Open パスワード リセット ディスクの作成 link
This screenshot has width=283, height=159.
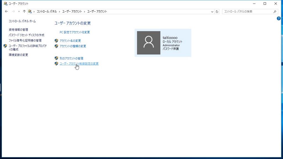pos(27,35)
